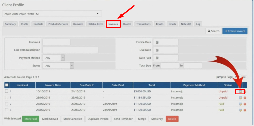Sort by Date Paid column header

click(118, 85)
